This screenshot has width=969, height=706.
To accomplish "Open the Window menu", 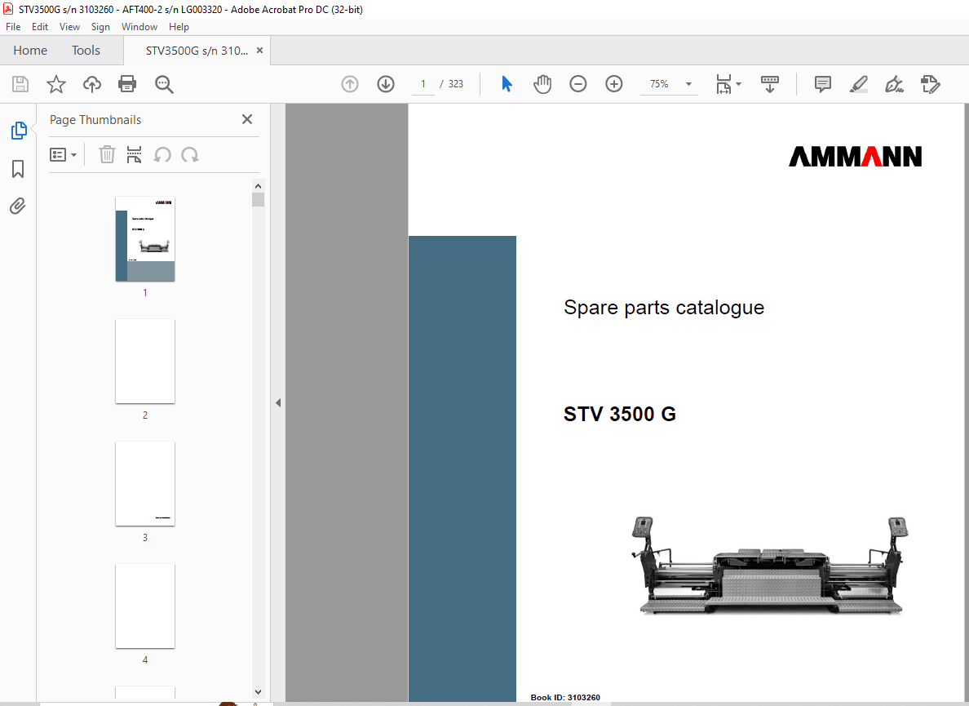I will point(139,27).
